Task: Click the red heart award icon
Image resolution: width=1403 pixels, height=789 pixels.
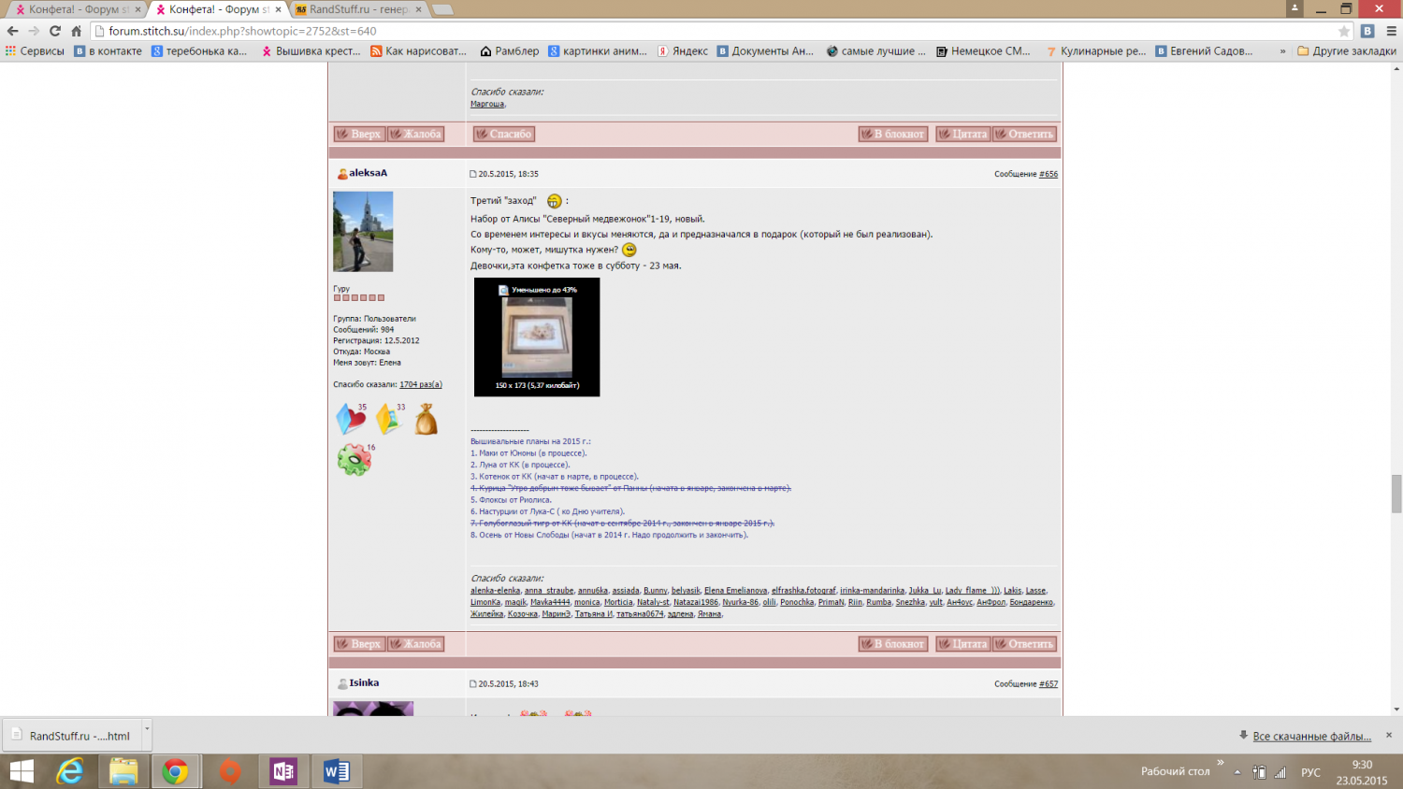Action: (351, 420)
